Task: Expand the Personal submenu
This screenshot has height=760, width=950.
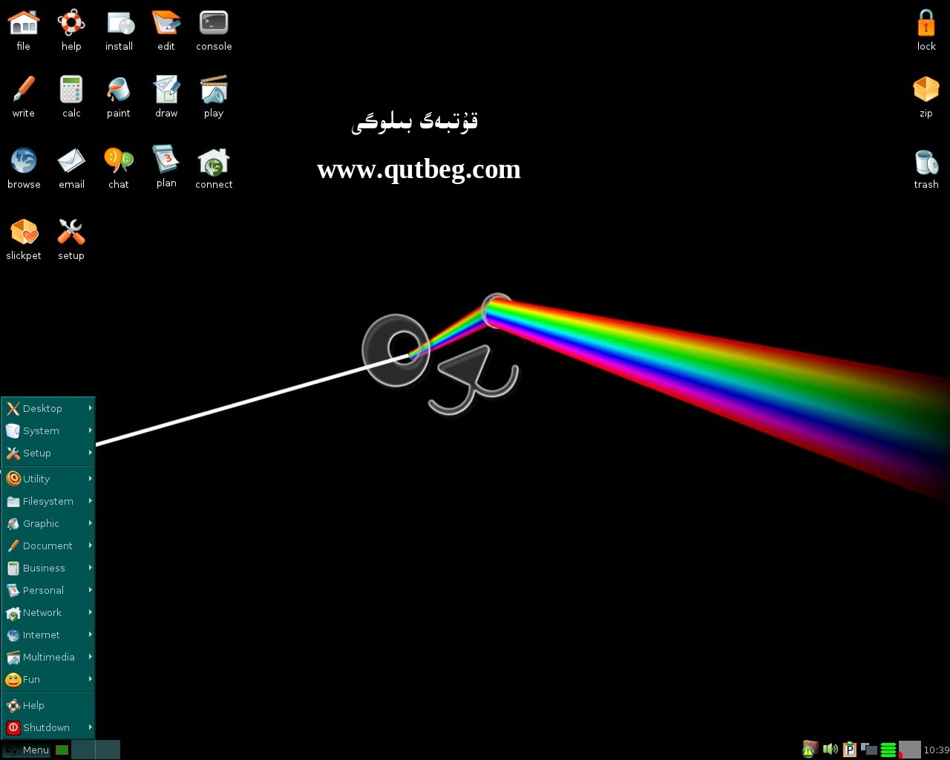Action: click(48, 590)
